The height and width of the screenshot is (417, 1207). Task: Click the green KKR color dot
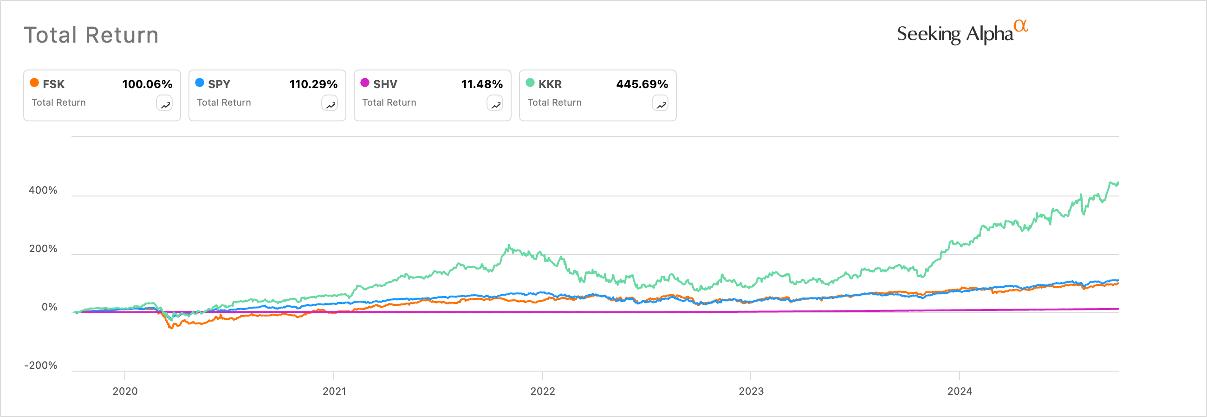pos(531,83)
